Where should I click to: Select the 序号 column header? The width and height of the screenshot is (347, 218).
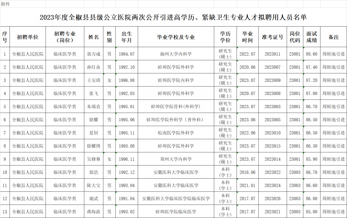[5, 37]
